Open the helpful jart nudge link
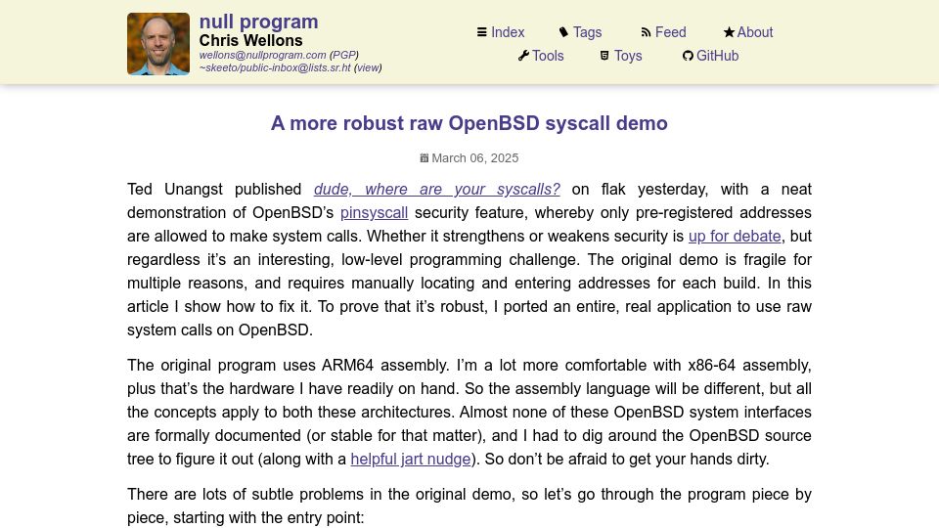939x528 pixels. (x=410, y=460)
